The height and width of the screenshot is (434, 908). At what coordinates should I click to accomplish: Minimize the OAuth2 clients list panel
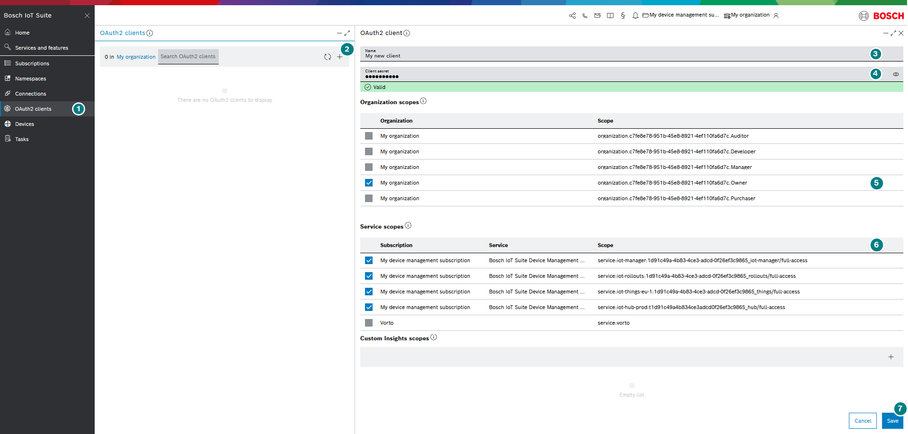tap(339, 33)
